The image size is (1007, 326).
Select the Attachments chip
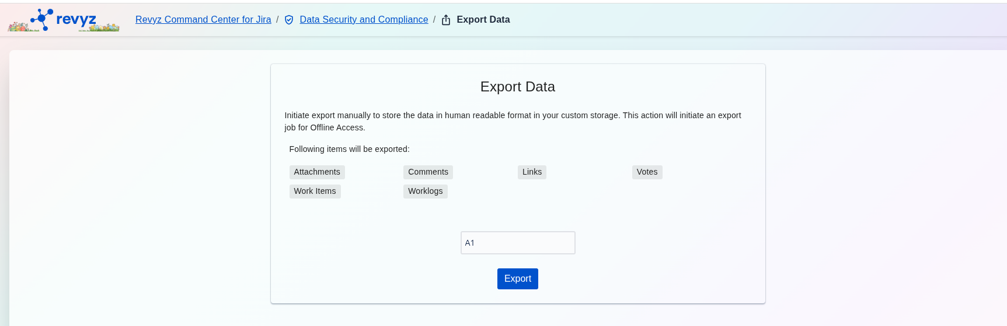tap(317, 172)
